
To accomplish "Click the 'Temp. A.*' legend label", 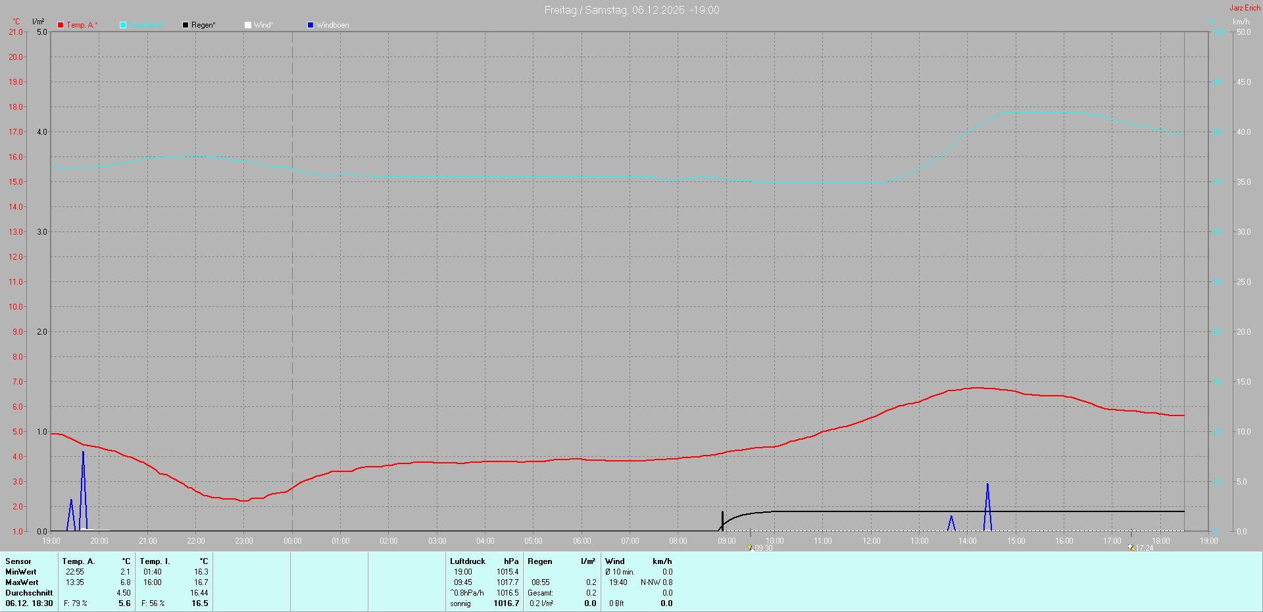I will [x=82, y=25].
